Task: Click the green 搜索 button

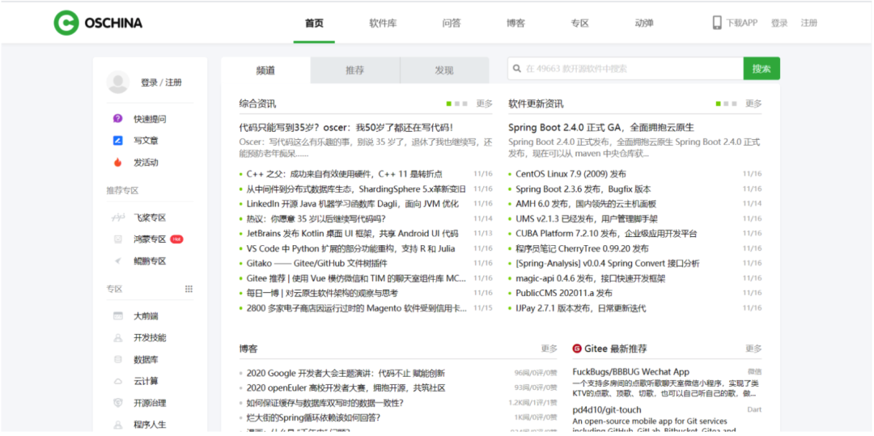Action: (762, 69)
